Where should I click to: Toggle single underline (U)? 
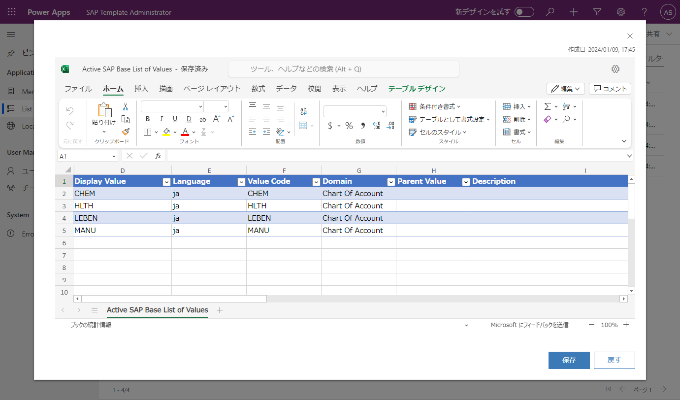point(175,119)
